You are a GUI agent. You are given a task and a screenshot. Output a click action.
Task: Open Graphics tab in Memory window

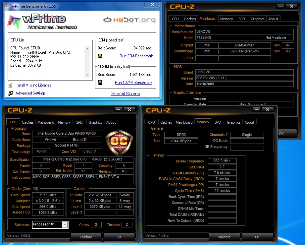(x=233, y=122)
